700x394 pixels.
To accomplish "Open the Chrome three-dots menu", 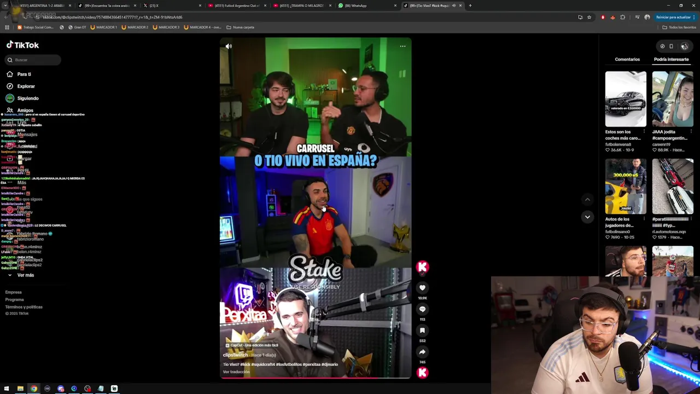I will tap(694, 17).
